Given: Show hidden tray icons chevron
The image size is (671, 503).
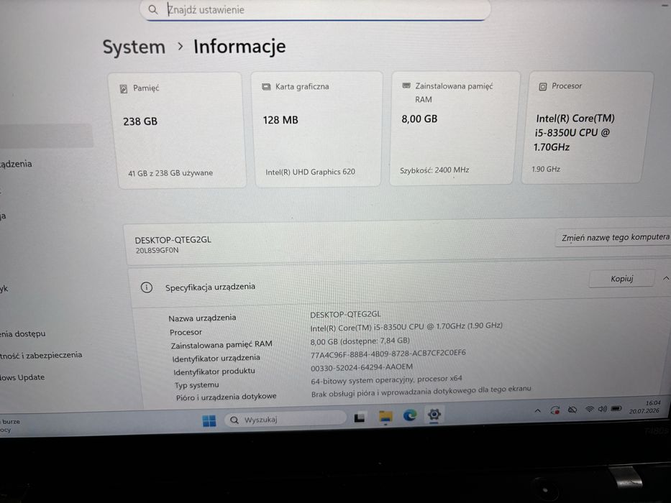Looking at the screenshot, I should tap(537, 411).
